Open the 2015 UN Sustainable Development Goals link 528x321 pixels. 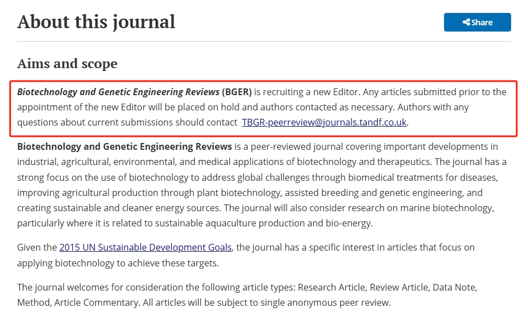[145, 247]
